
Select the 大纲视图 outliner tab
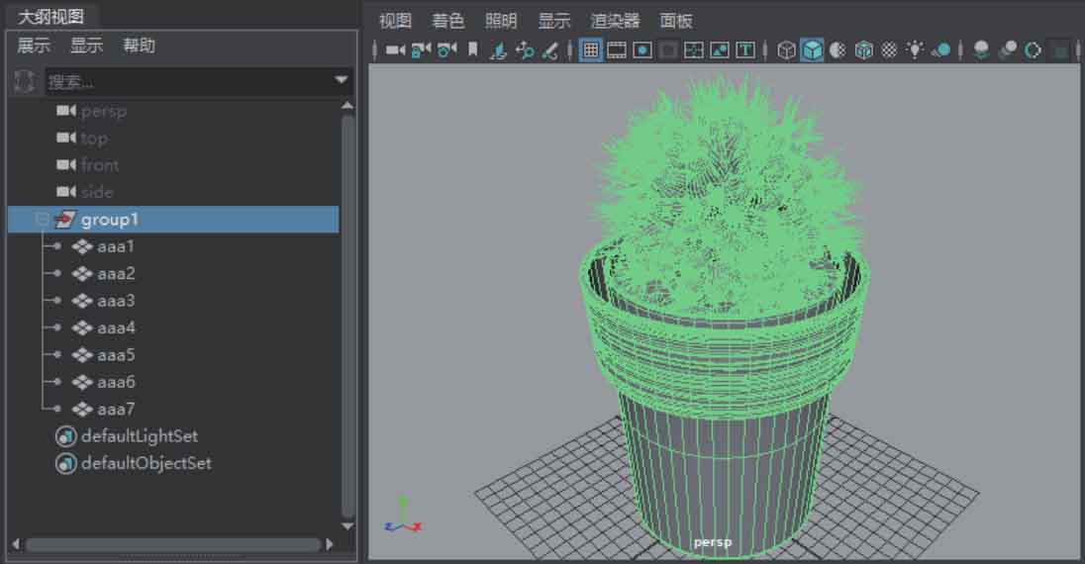(x=50, y=16)
